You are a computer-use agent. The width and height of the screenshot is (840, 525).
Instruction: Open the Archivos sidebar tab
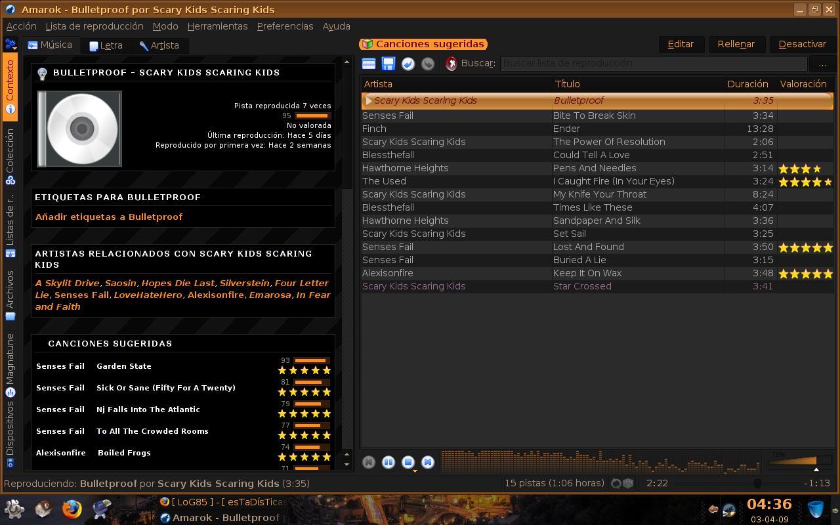click(10, 295)
